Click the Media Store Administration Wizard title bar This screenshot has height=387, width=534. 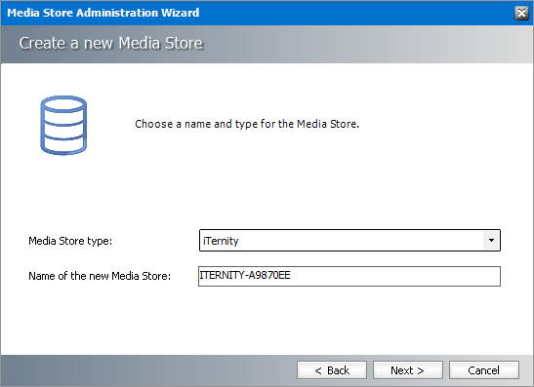click(x=259, y=13)
